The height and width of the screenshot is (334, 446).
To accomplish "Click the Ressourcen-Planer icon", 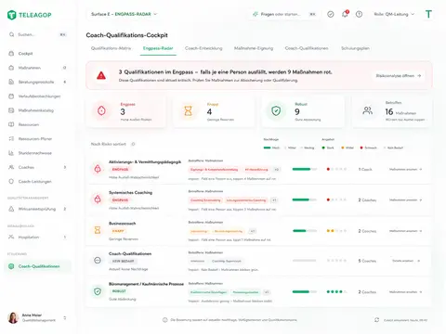I will click(x=11, y=139).
